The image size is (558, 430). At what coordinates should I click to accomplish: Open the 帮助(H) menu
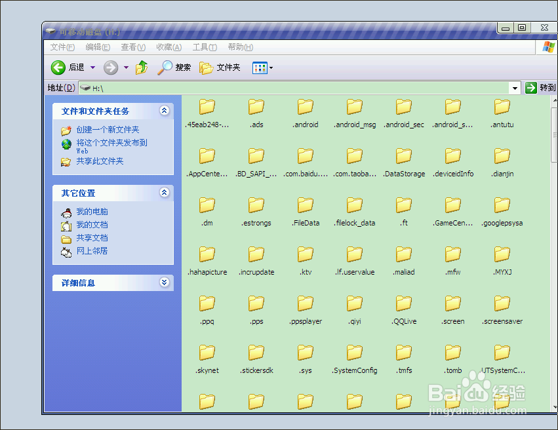coord(240,47)
